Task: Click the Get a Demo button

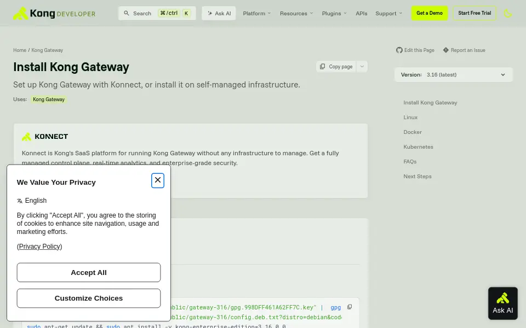Action: tap(430, 13)
